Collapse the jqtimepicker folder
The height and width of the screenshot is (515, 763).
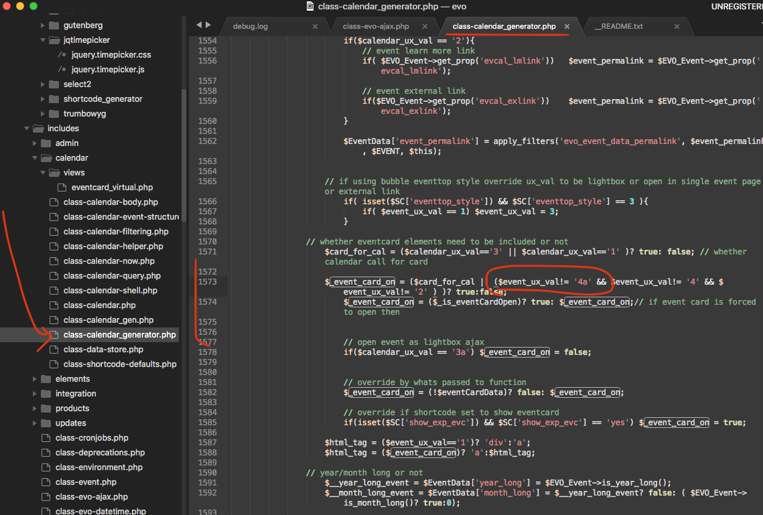43,40
